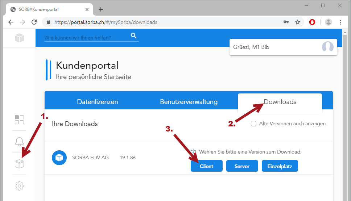This screenshot has height=201, width=351.
Task: Click the scrollbar up arrow
Action: coord(345,33)
